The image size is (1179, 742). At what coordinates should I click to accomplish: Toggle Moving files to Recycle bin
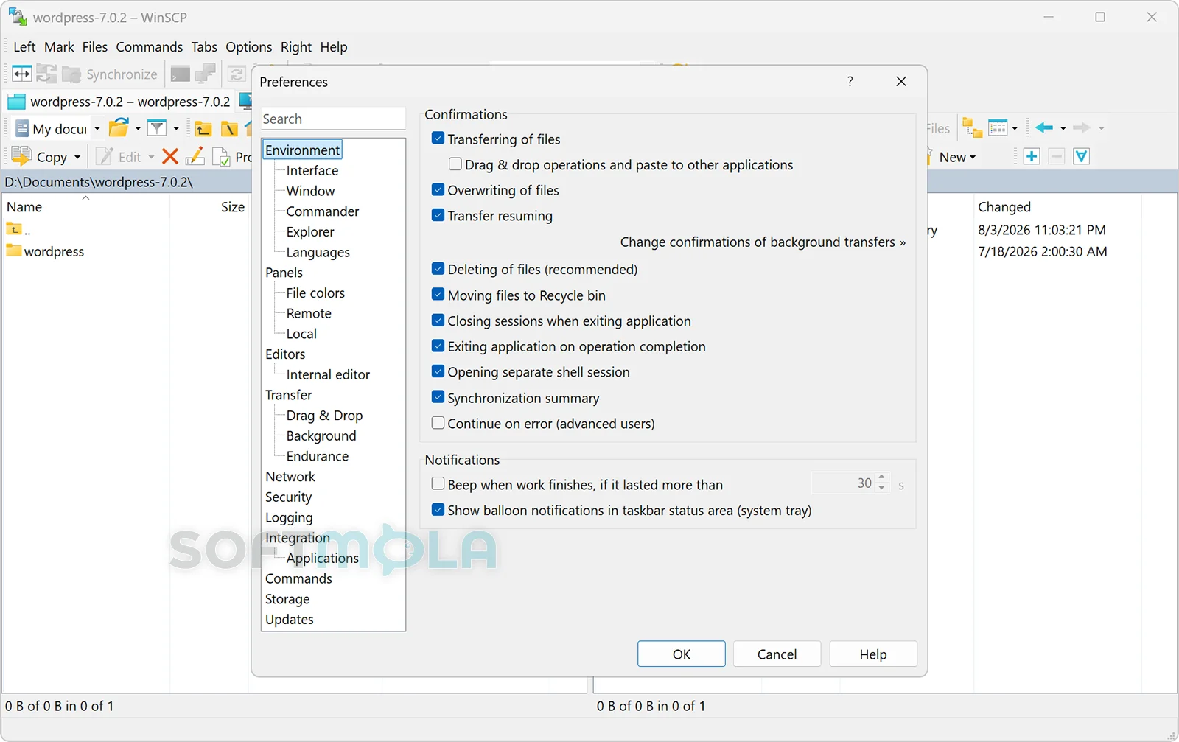click(438, 295)
